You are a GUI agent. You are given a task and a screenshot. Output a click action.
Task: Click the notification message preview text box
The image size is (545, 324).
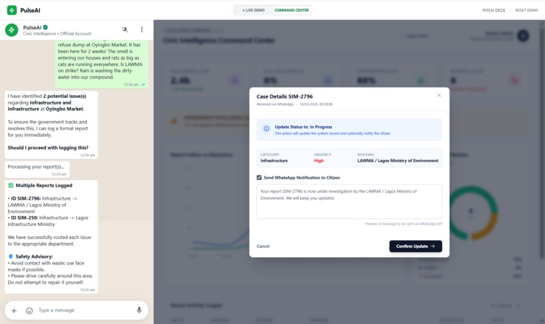[x=349, y=202]
